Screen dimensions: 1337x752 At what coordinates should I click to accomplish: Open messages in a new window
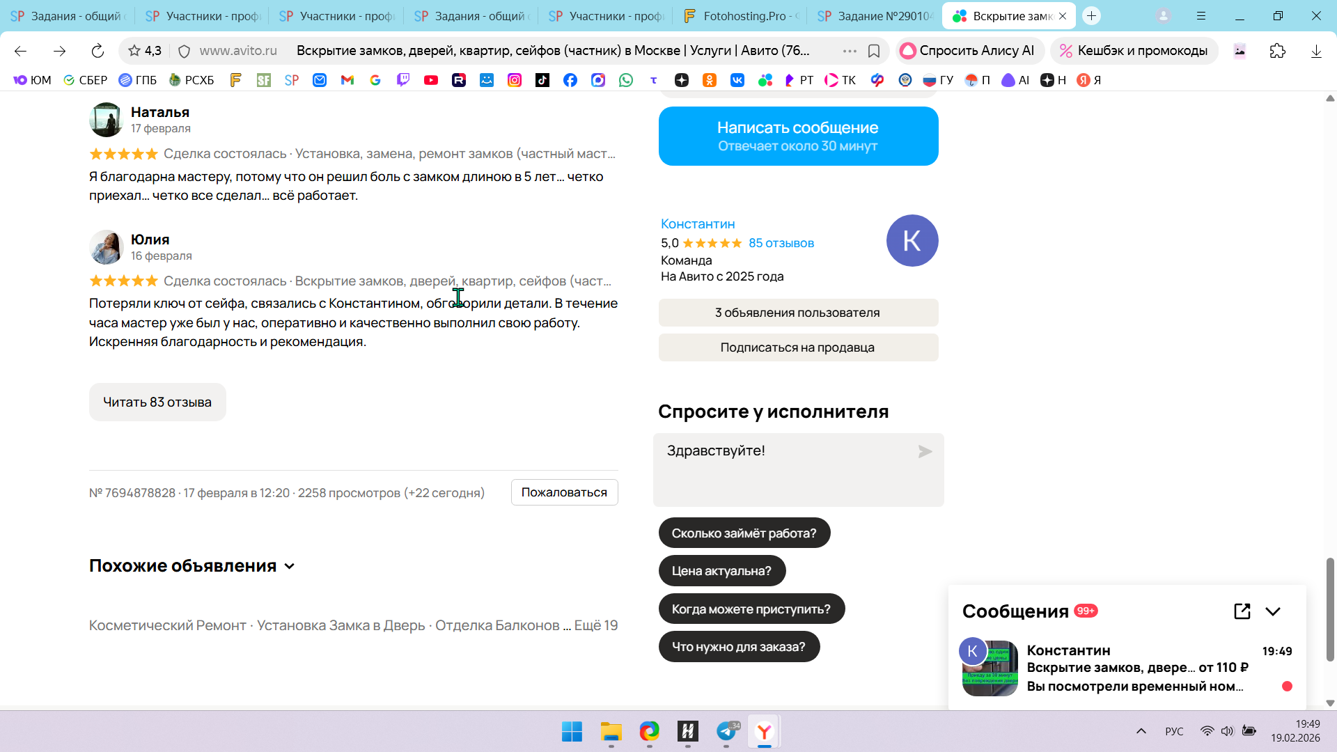click(1242, 611)
